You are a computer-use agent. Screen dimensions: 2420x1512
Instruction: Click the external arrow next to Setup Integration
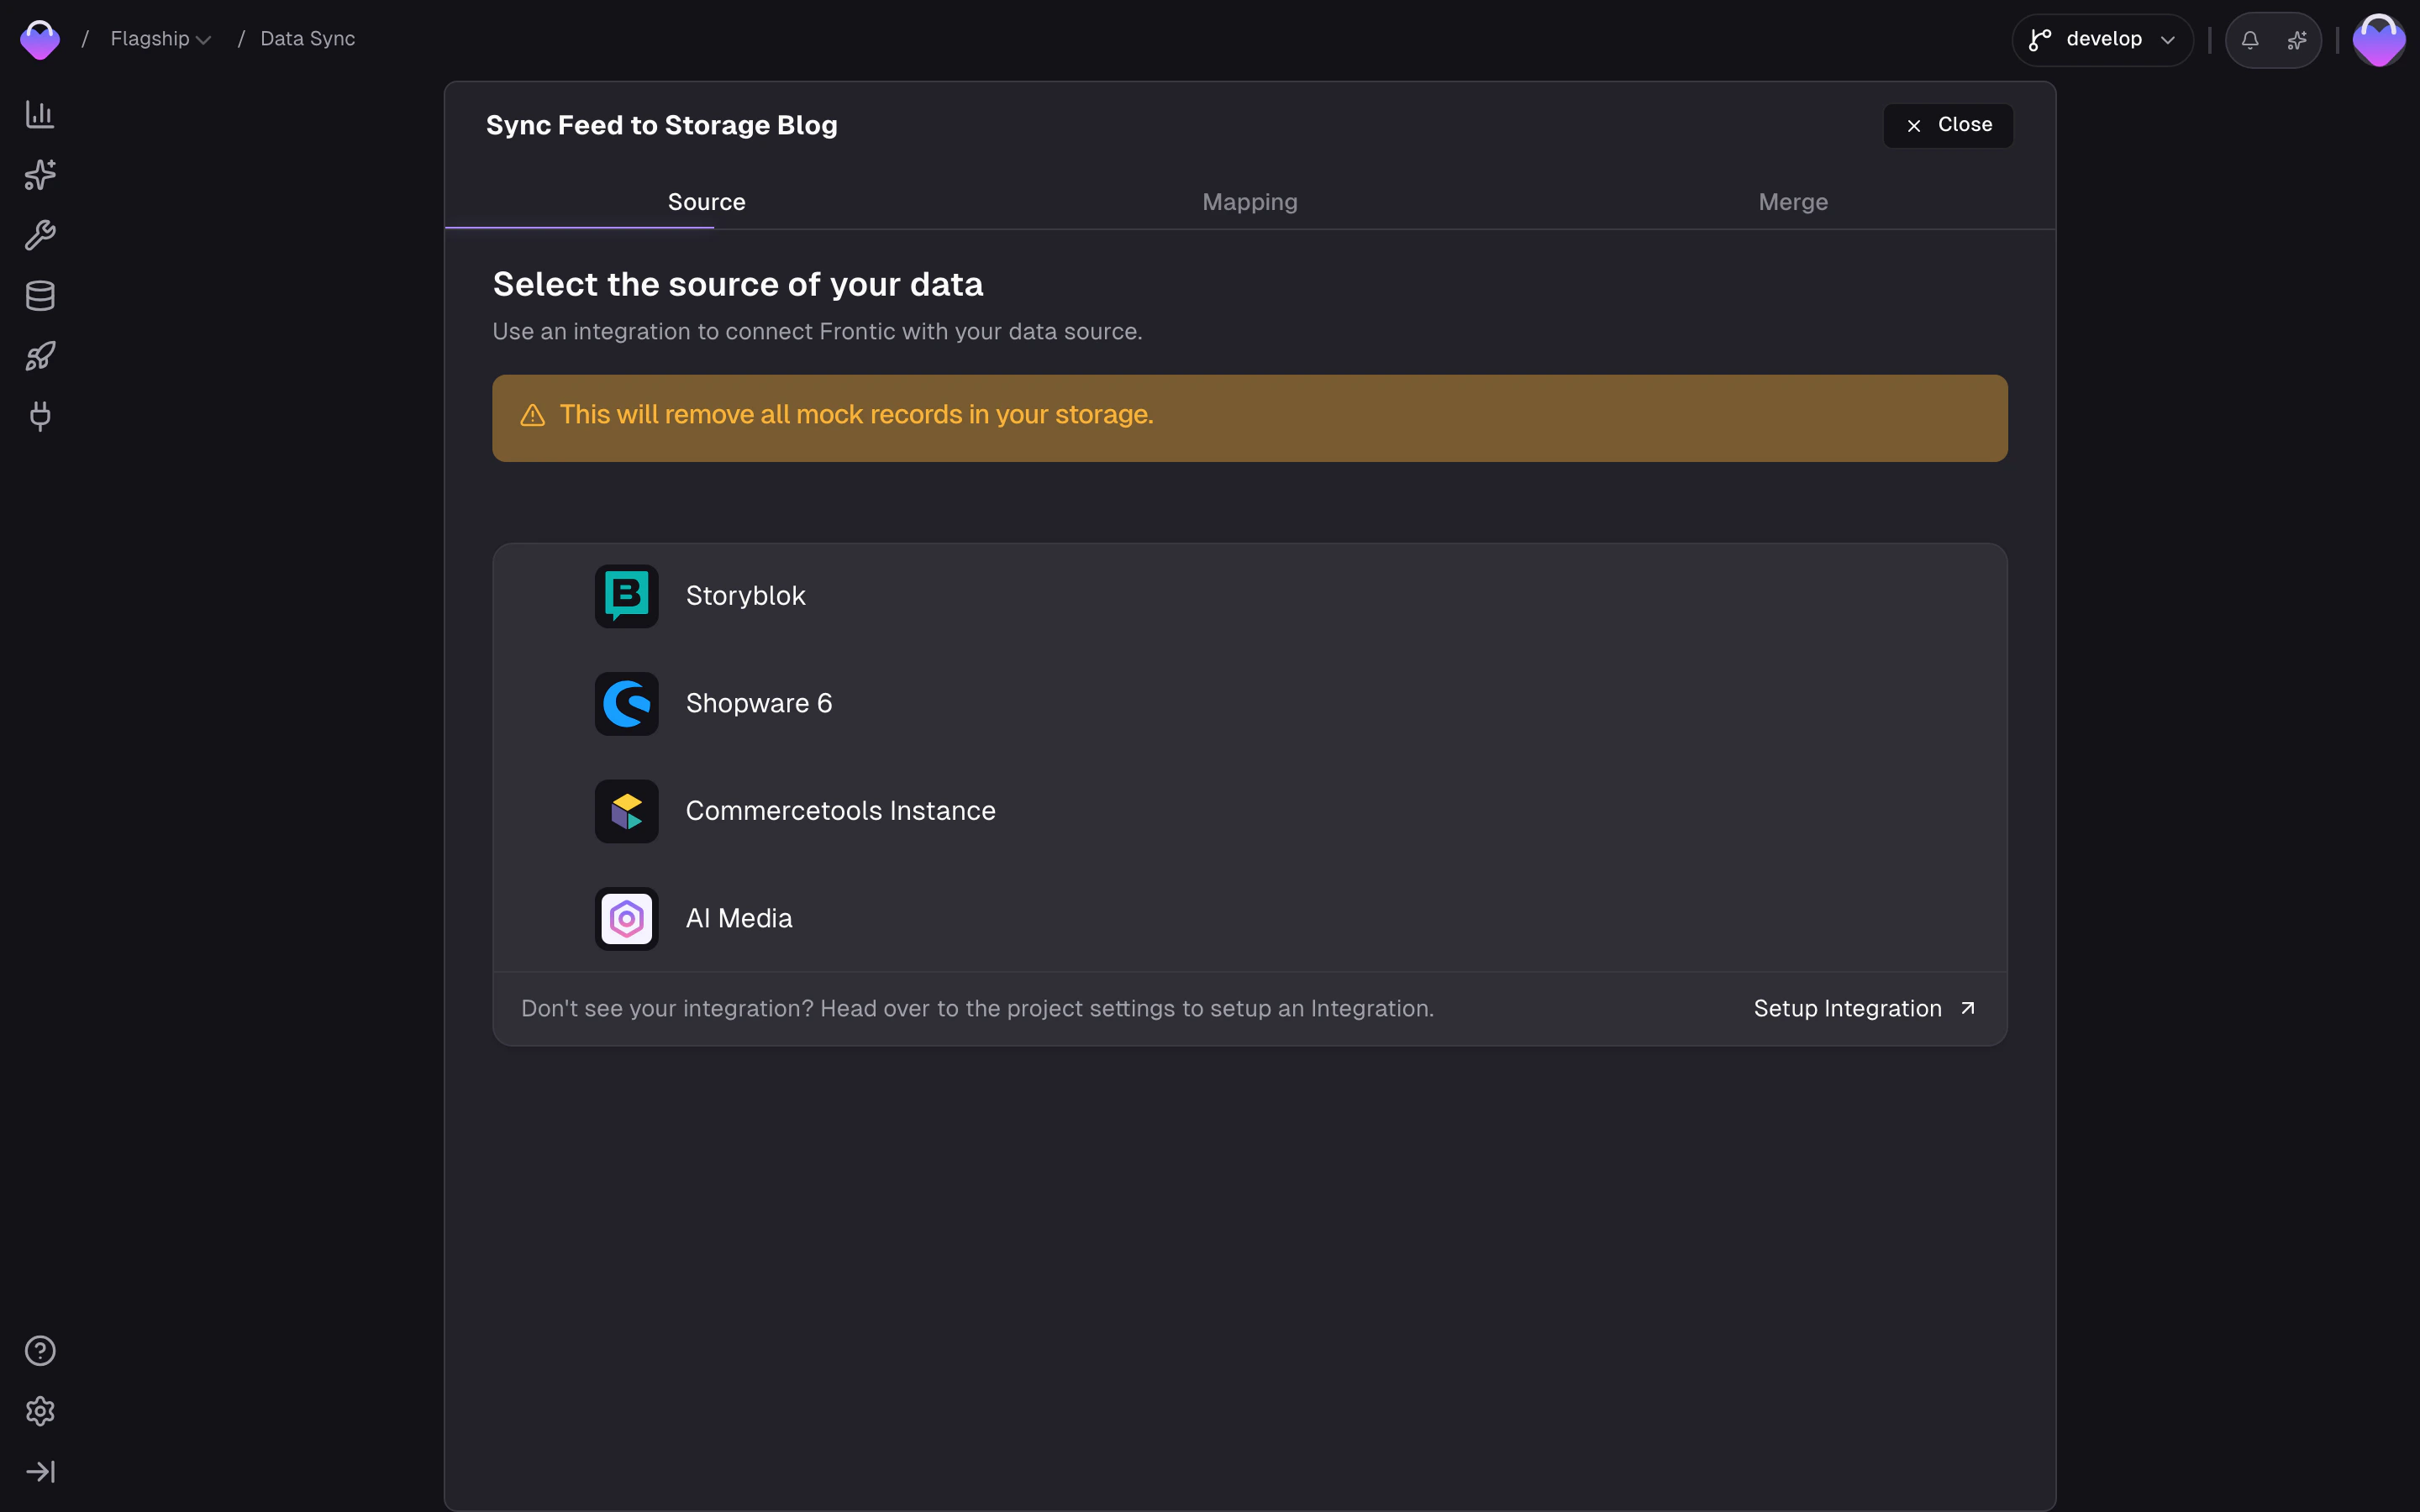pyautogui.click(x=1967, y=1008)
